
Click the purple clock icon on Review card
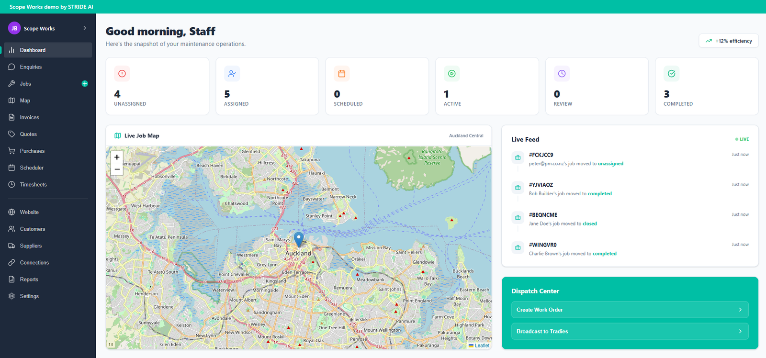tap(562, 74)
